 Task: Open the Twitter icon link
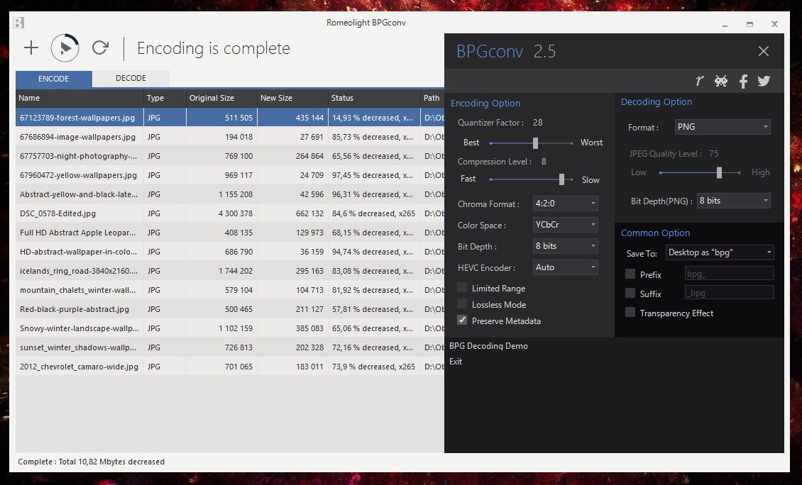[764, 81]
